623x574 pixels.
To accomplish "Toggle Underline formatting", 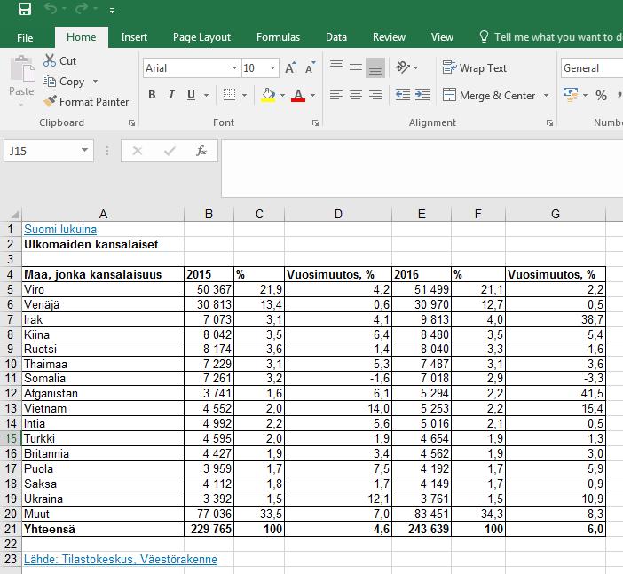I will coord(191,95).
